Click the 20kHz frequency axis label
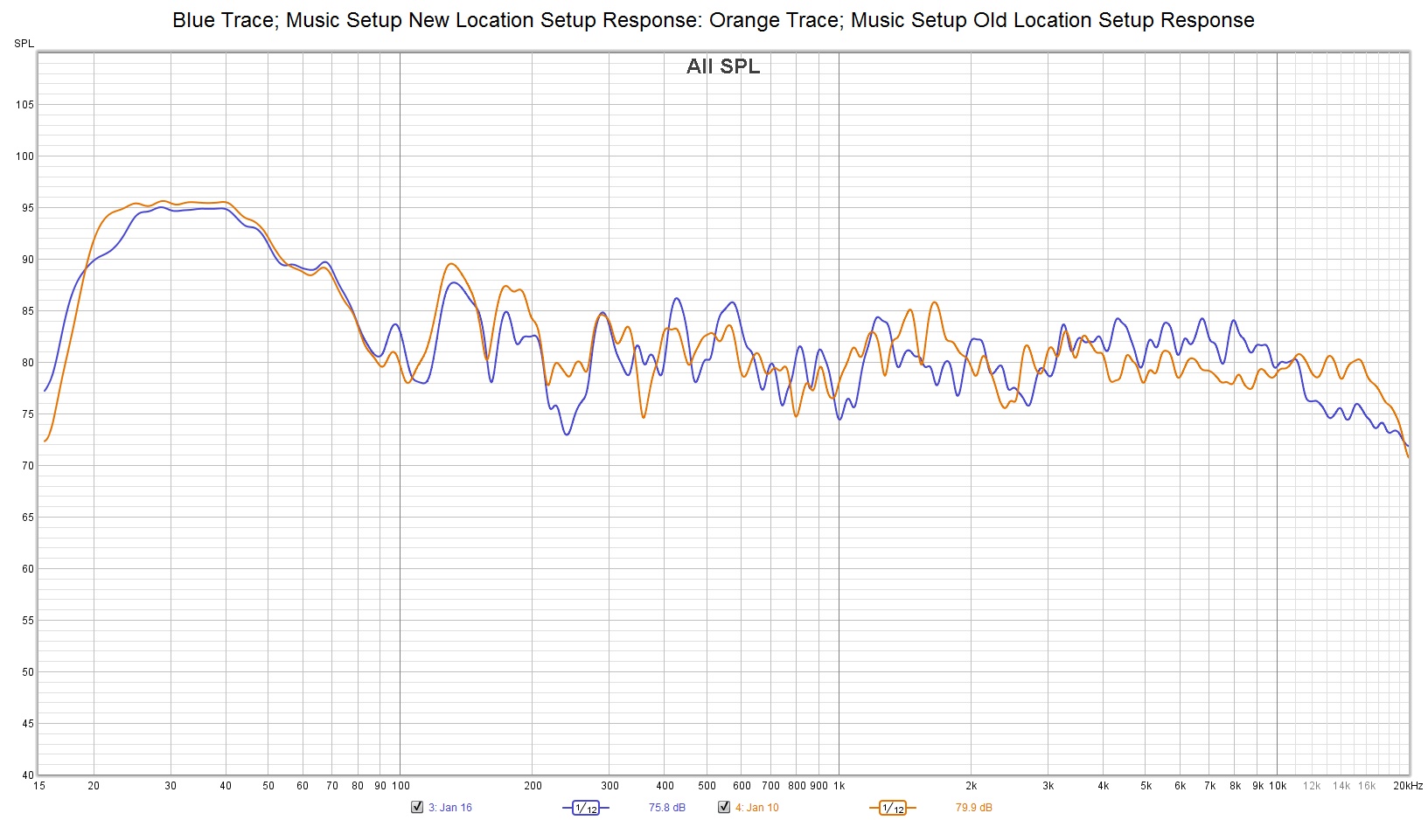The height and width of the screenshot is (820, 1428). pyautogui.click(x=1408, y=786)
